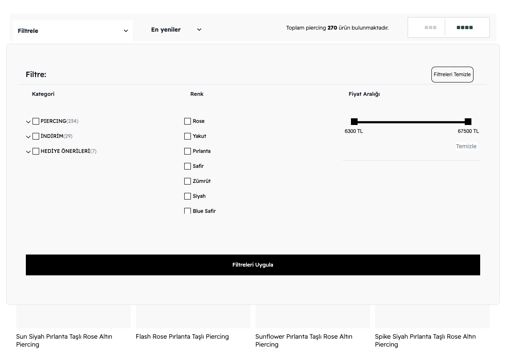Check the Pırlanta filter option
The width and height of the screenshot is (506, 357).
pos(188,151)
